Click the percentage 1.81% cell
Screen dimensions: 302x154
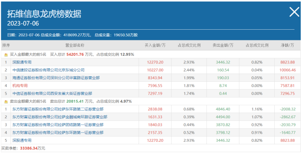pyautogui.click(x=189, y=86)
